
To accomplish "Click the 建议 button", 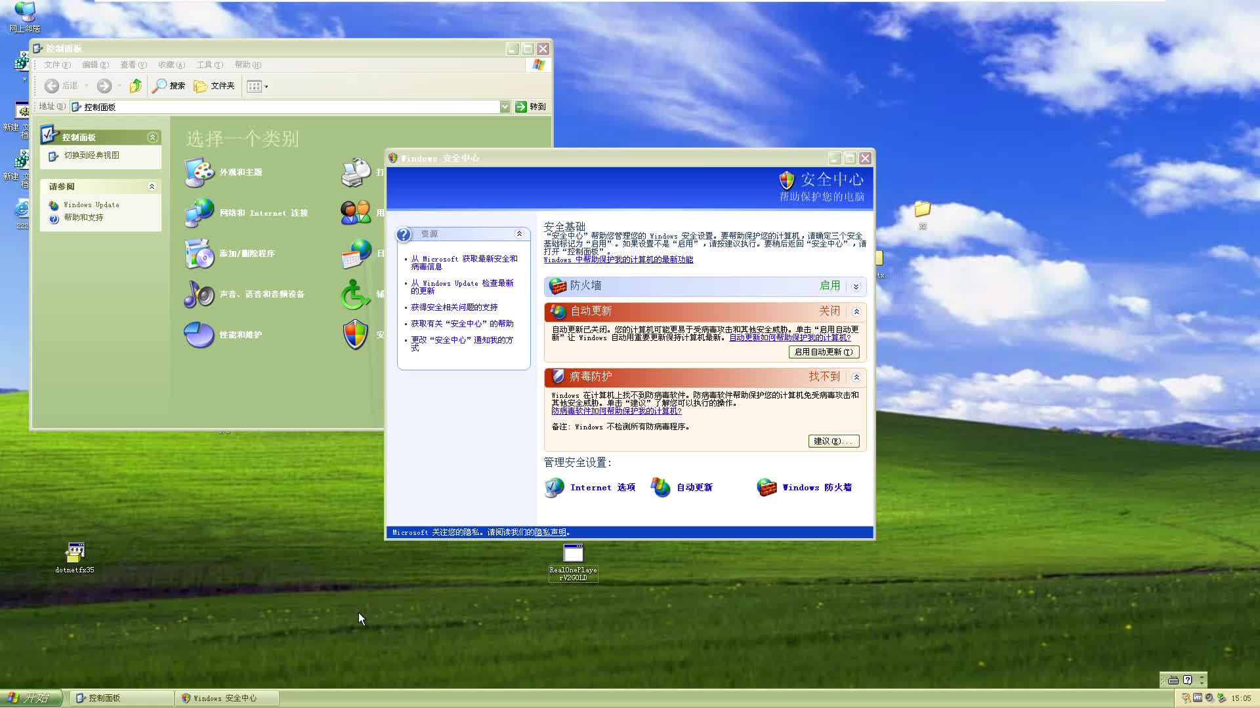I will (x=833, y=441).
